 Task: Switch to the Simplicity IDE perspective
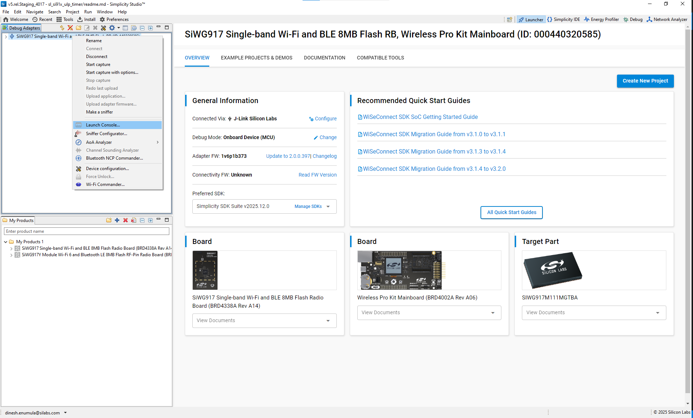pyautogui.click(x=563, y=19)
